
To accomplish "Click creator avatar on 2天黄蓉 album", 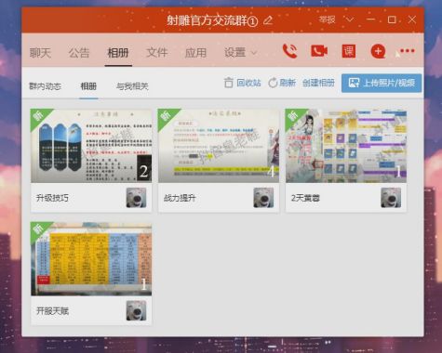I will pos(391,198).
